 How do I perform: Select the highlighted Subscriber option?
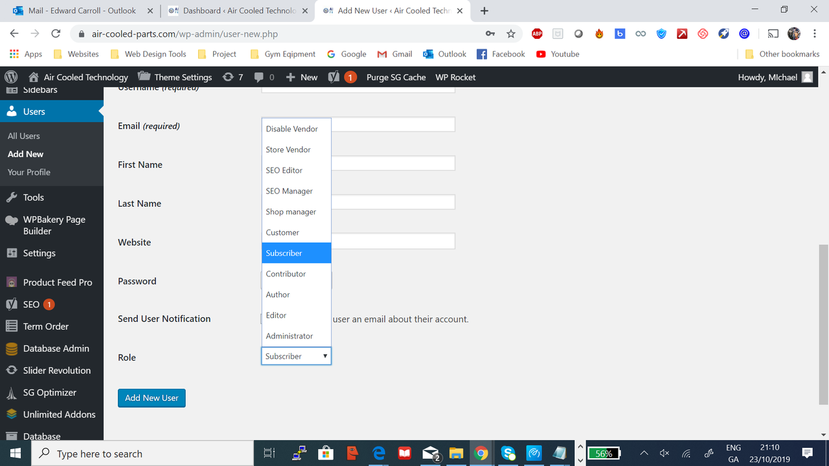click(297, 253)
